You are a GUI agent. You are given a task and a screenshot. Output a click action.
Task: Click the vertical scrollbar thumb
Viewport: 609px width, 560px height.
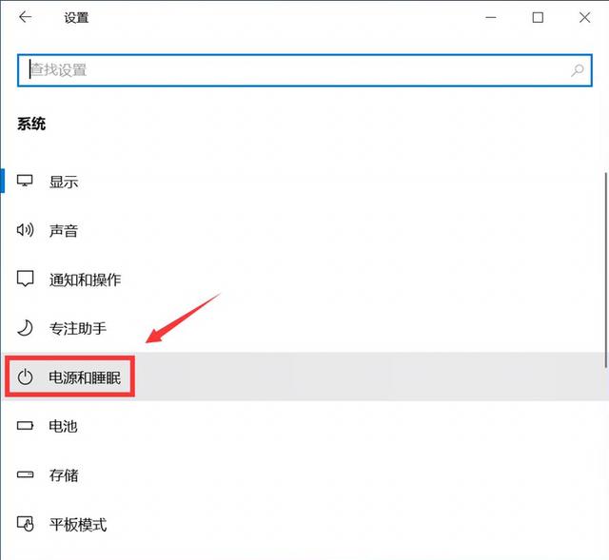605,270
